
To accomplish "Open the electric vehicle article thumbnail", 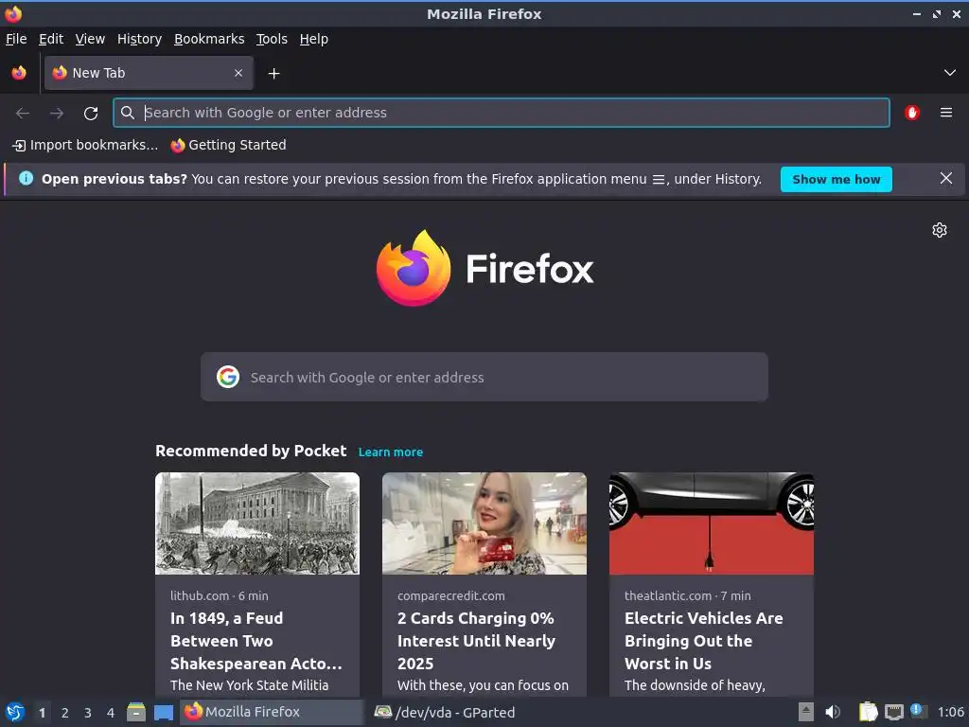I will point(712,523).
